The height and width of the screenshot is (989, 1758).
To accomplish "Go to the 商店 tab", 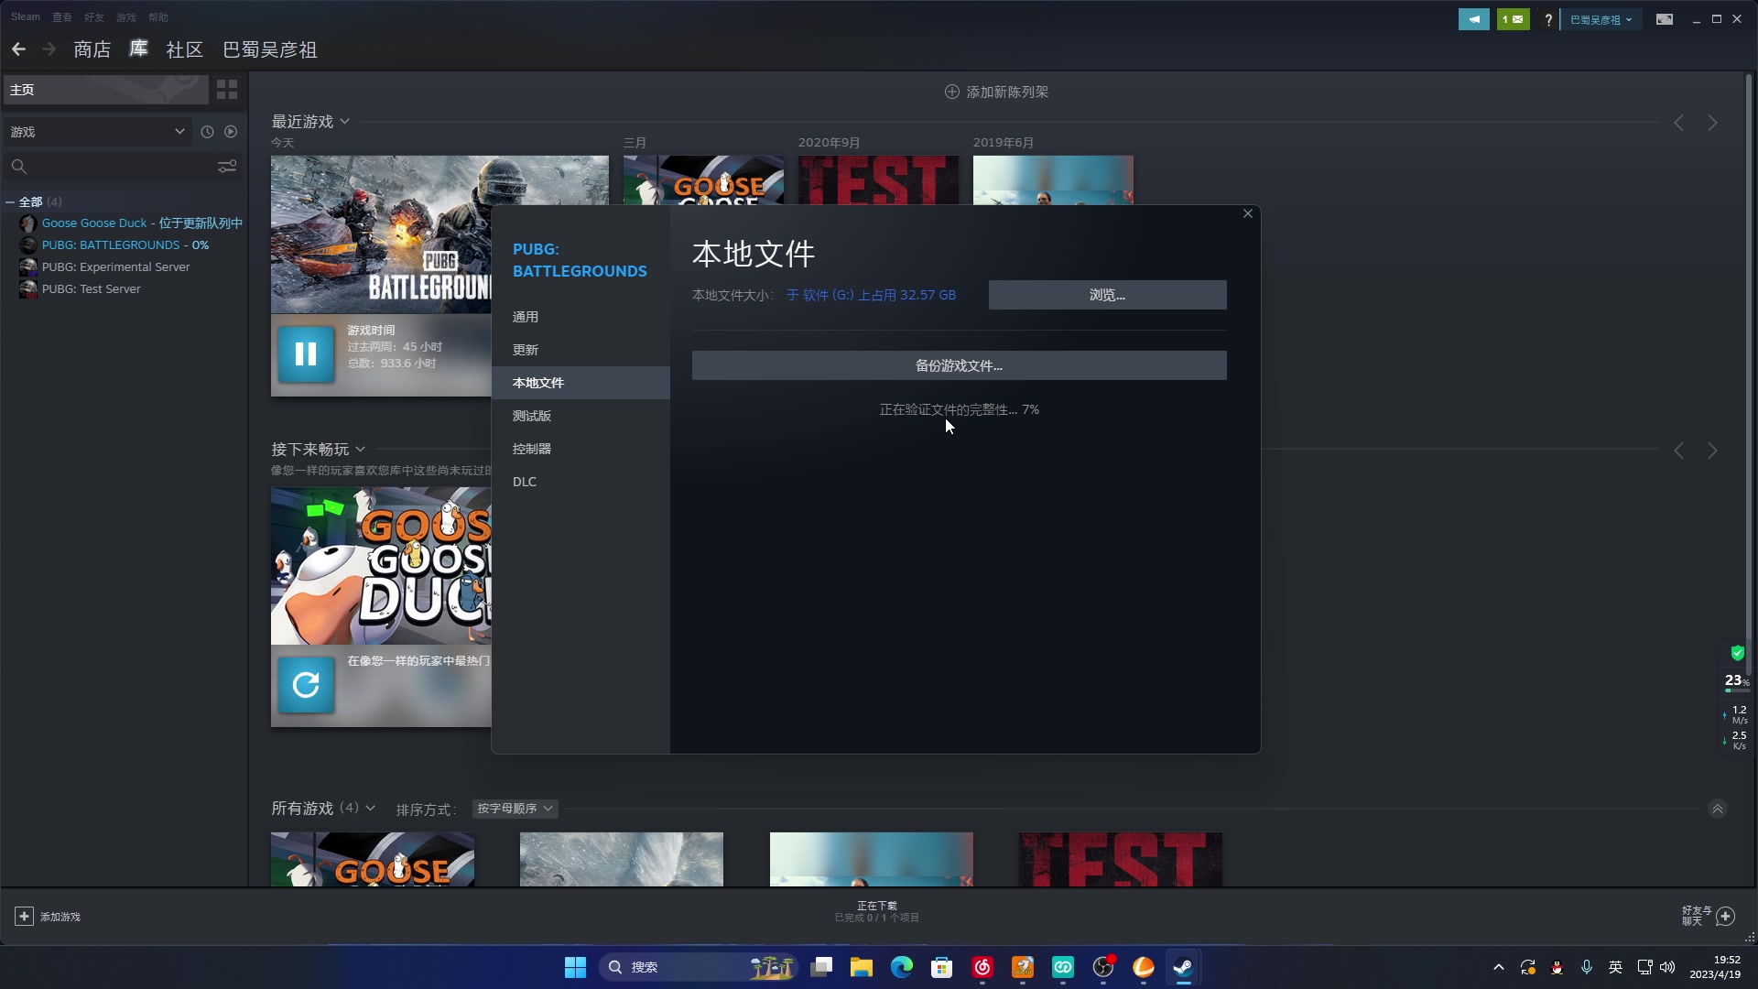I will tap(92, 49).
